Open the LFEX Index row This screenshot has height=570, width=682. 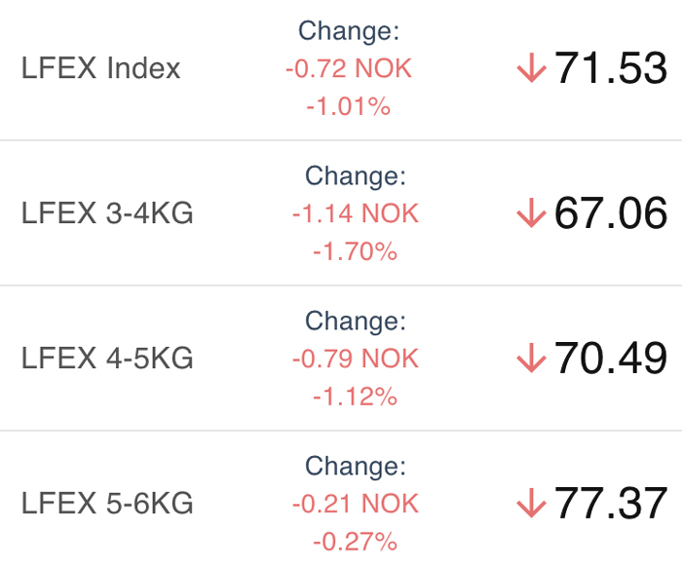(x=341, y=69)
